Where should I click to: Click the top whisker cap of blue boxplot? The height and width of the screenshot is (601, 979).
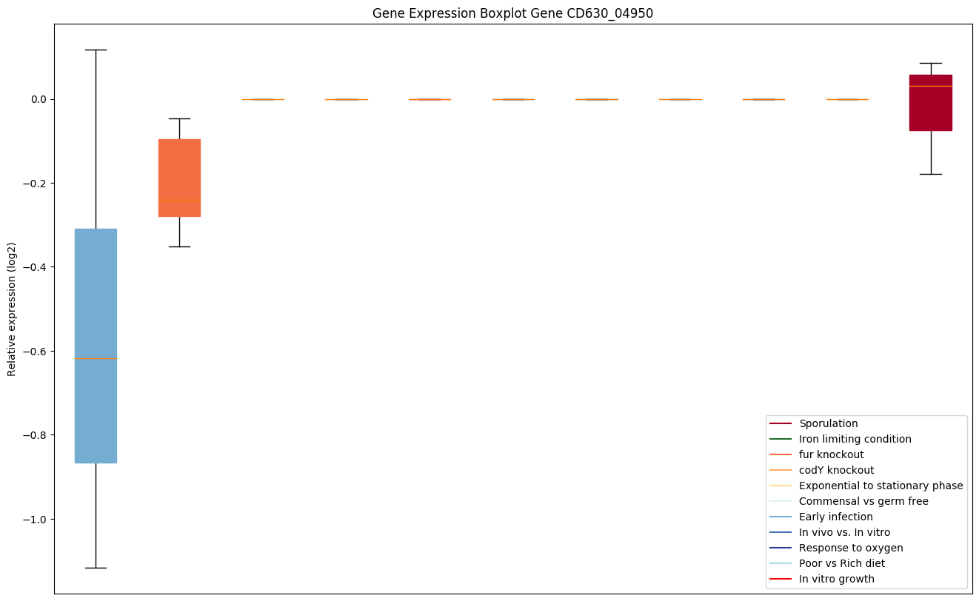96,50
